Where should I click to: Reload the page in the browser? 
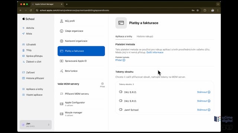tap(31, 10)
